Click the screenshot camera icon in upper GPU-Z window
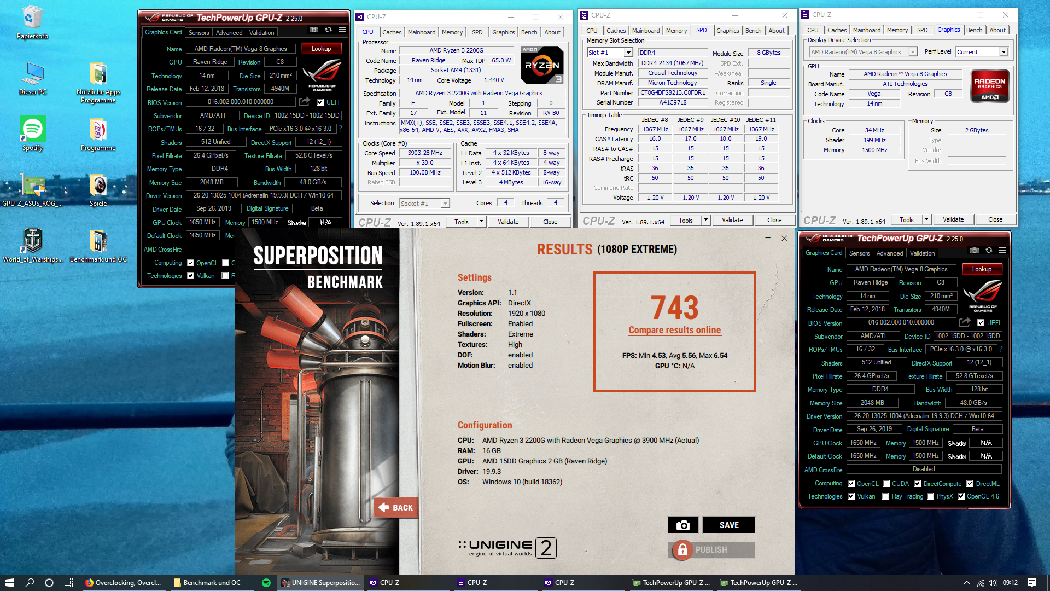 click(313, 30)
